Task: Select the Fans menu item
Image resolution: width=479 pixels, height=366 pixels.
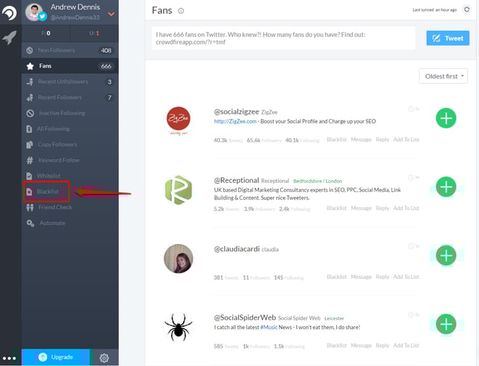Action: pos(70,66)
